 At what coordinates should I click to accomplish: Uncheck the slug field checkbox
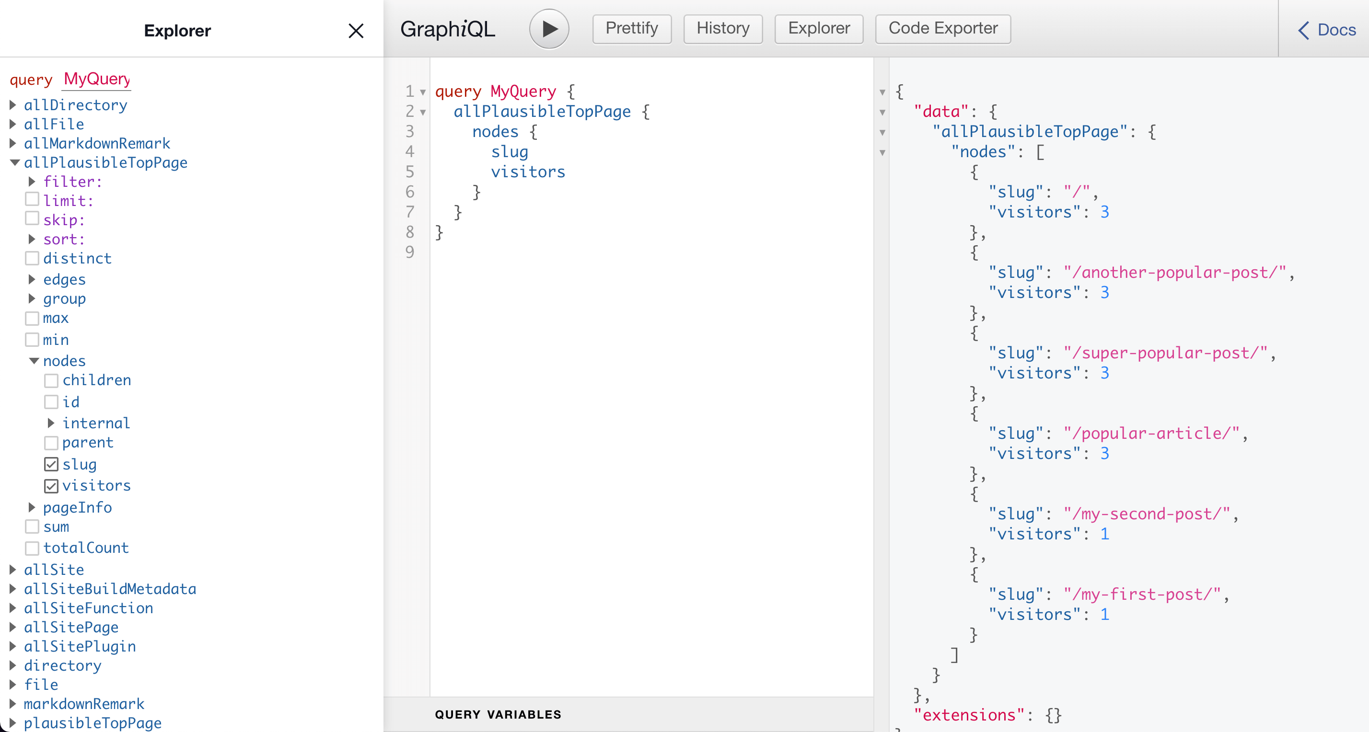coord(51,464)
